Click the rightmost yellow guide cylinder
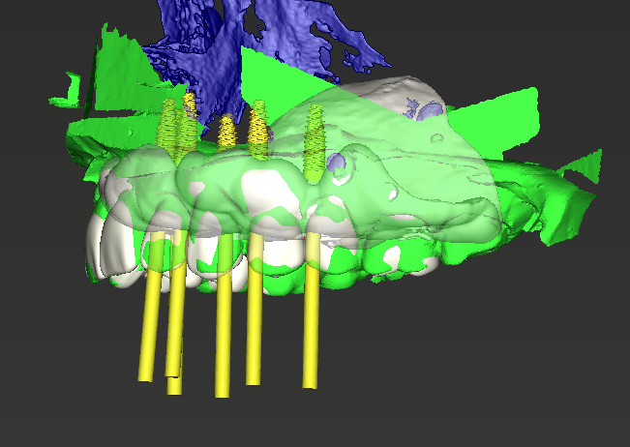Image resolution: width=630 pixels, height=447 pixels. (311, 329)
